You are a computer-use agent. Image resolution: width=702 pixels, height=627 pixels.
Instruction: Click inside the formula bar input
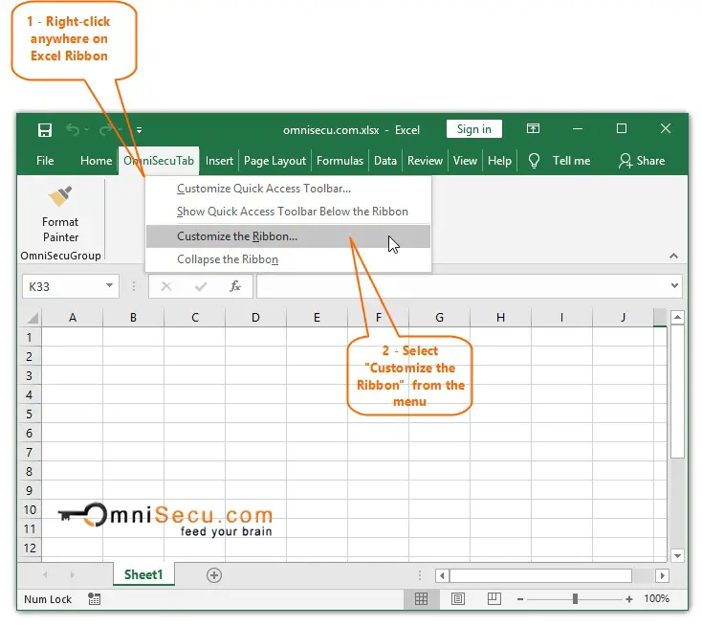(461, 286)
